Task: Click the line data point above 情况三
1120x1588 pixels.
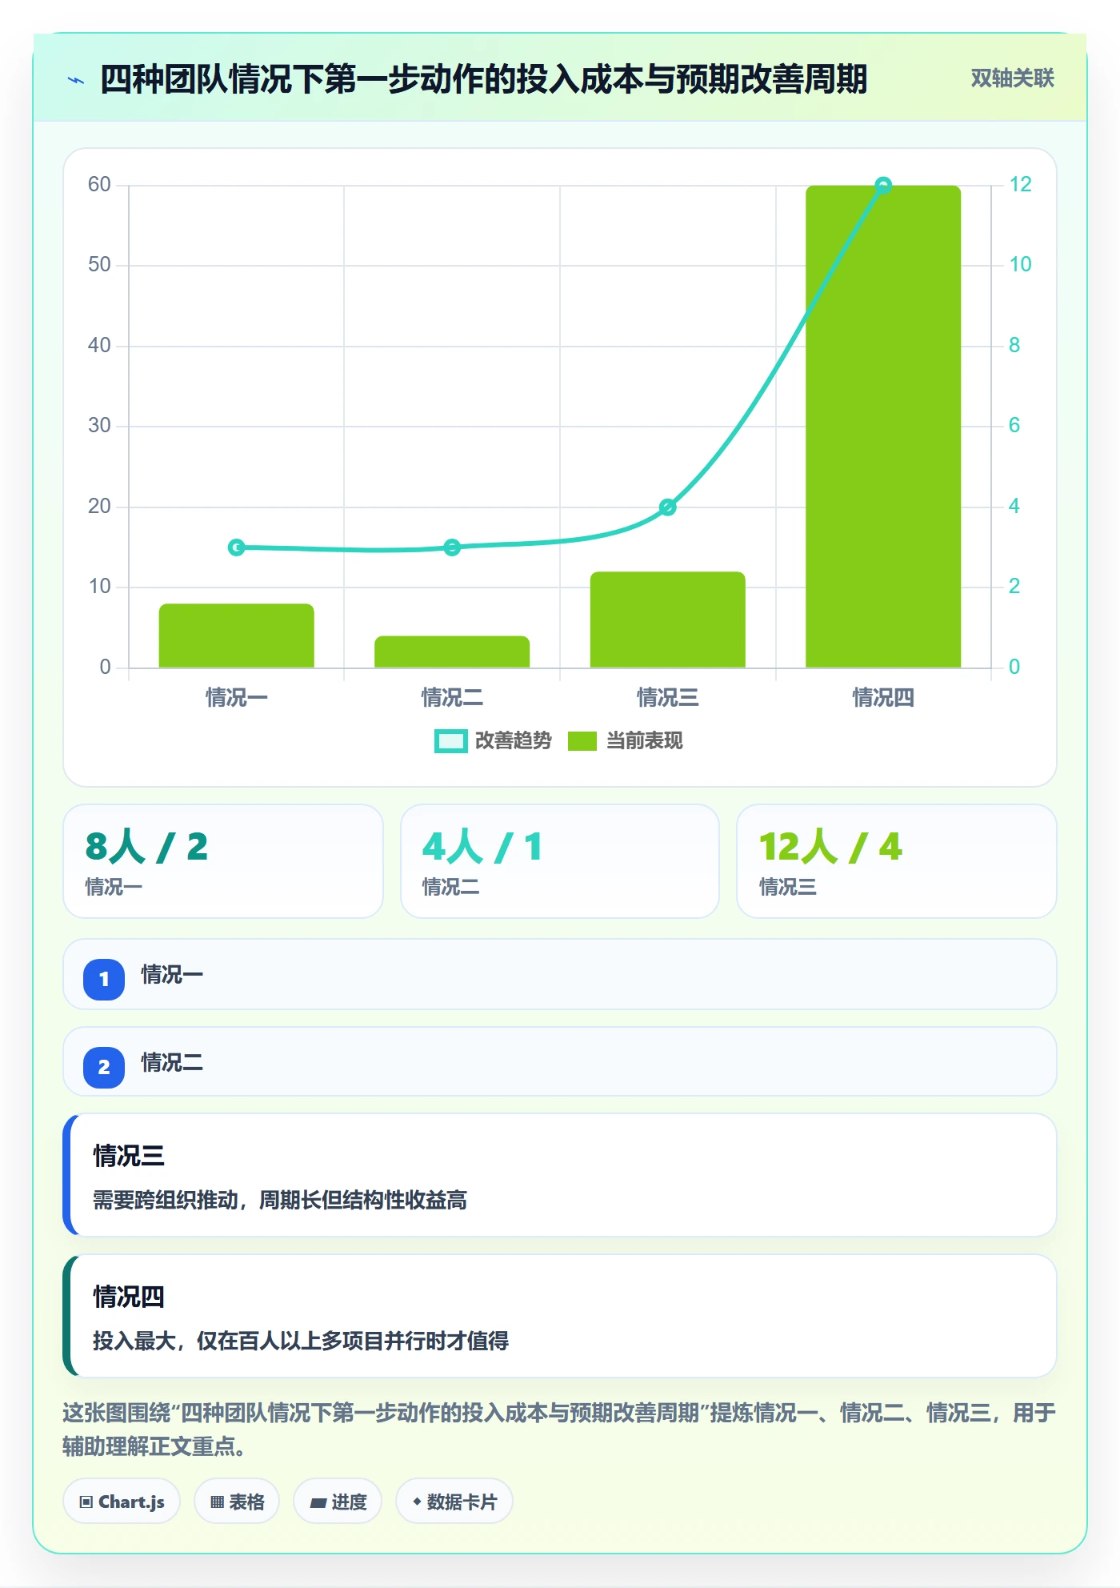Action: pos(668,507)
